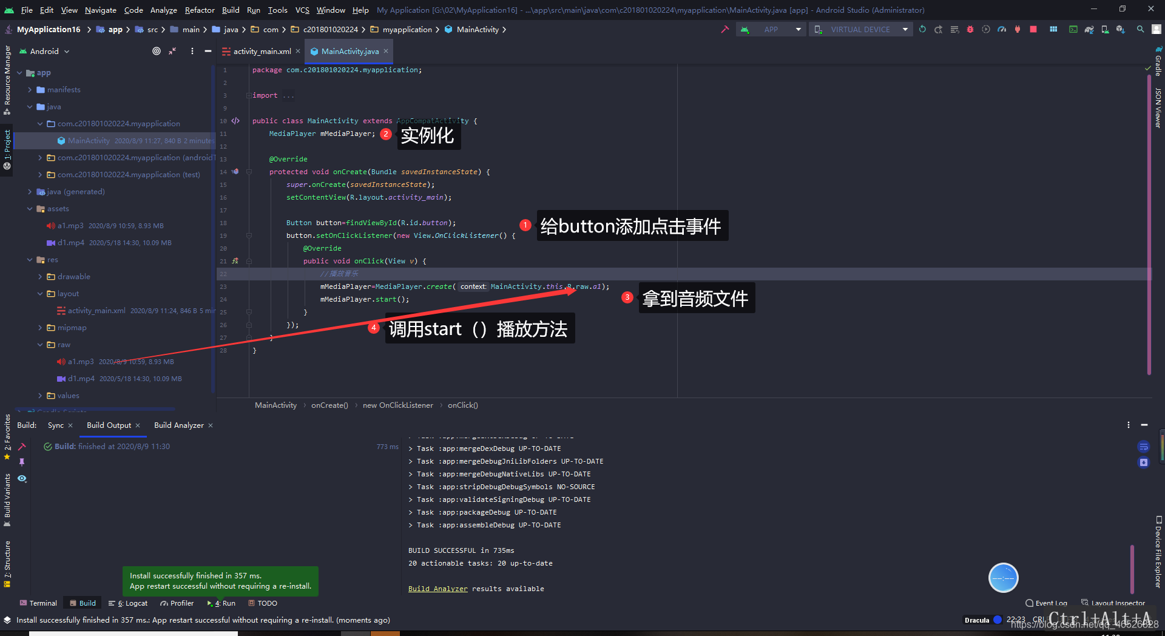Toggle the 2: Favorites side tool window
Screen dimensions: 1165x636
(7, 437)
